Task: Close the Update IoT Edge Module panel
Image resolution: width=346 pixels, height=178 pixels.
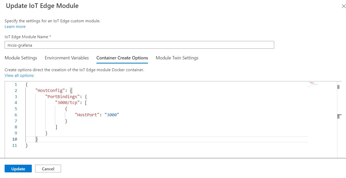Action: click(344, 6)
